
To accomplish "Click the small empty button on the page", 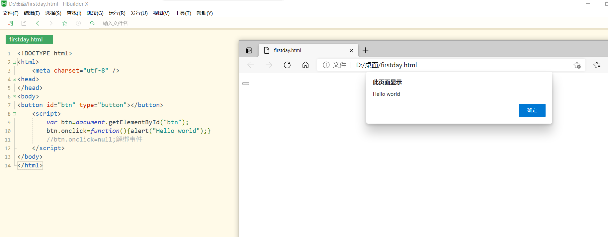I will tap(246, 84).
